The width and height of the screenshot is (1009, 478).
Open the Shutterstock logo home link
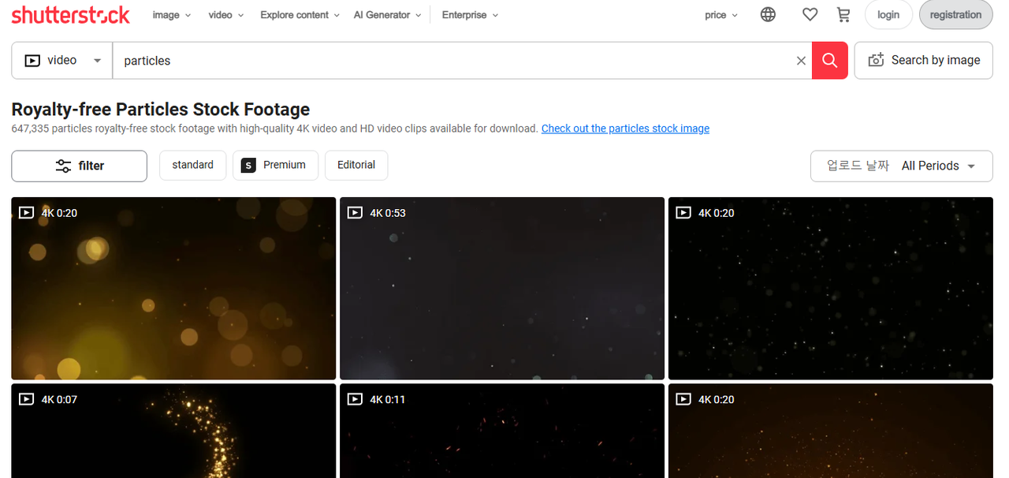tap(71, 15)
